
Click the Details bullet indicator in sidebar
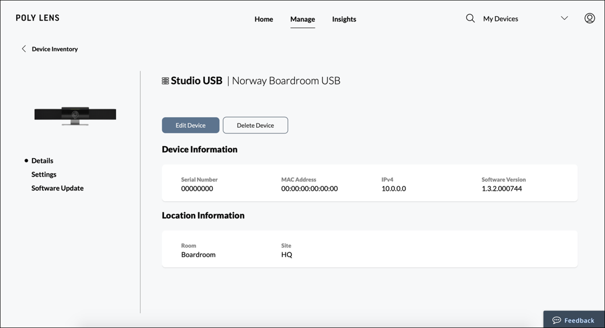(25, 161)
